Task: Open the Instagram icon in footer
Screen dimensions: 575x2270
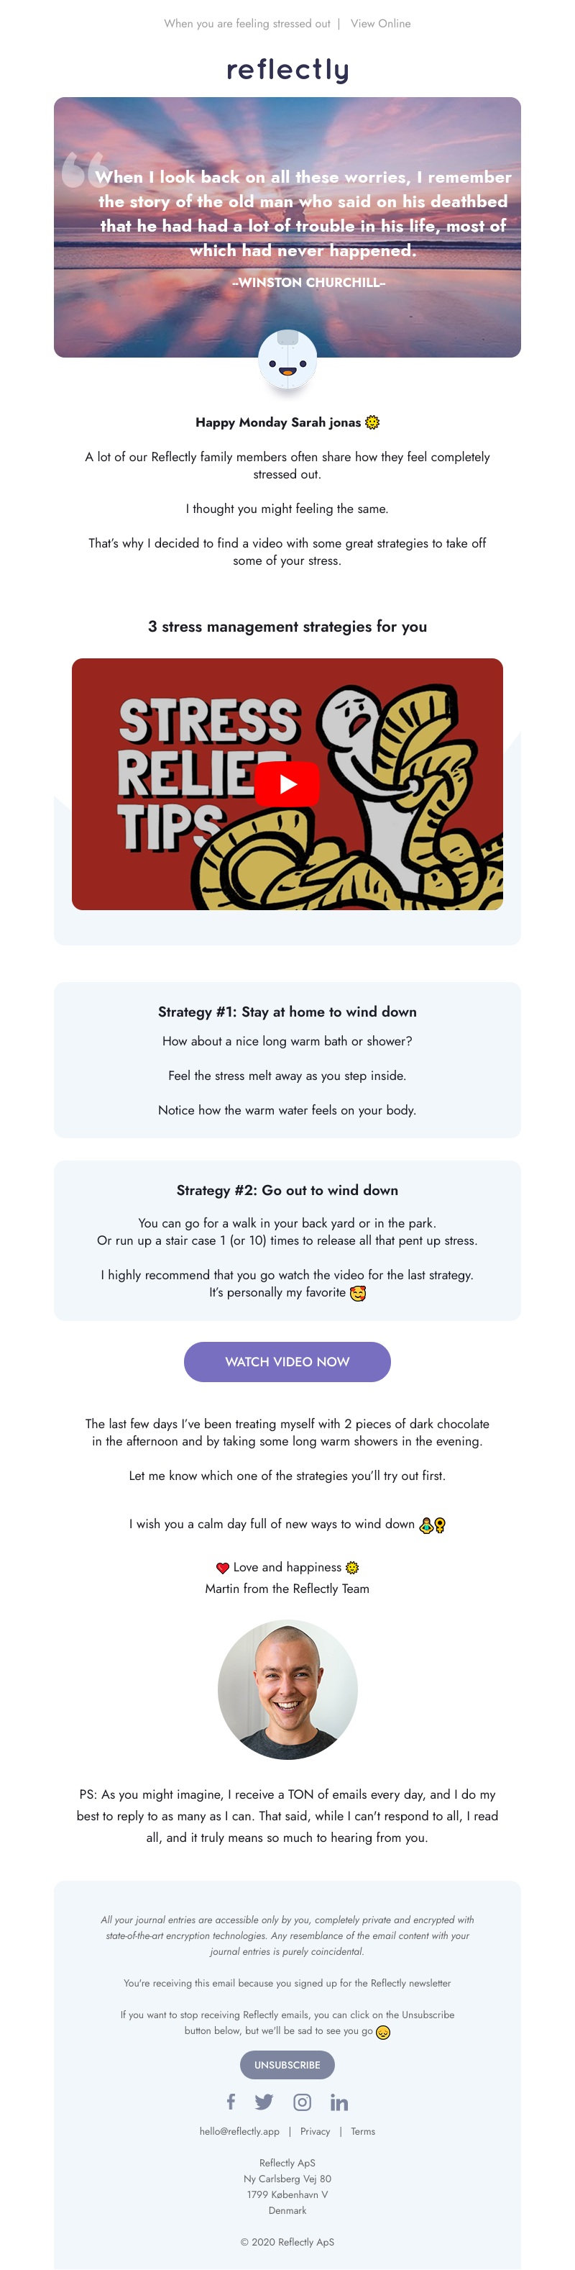Action: click(302, 2102)
